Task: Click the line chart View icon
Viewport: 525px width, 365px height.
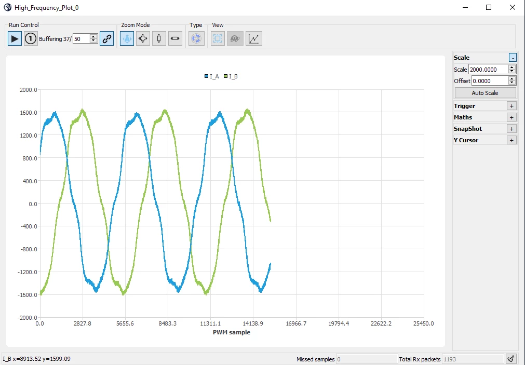Action: (254, 38)
